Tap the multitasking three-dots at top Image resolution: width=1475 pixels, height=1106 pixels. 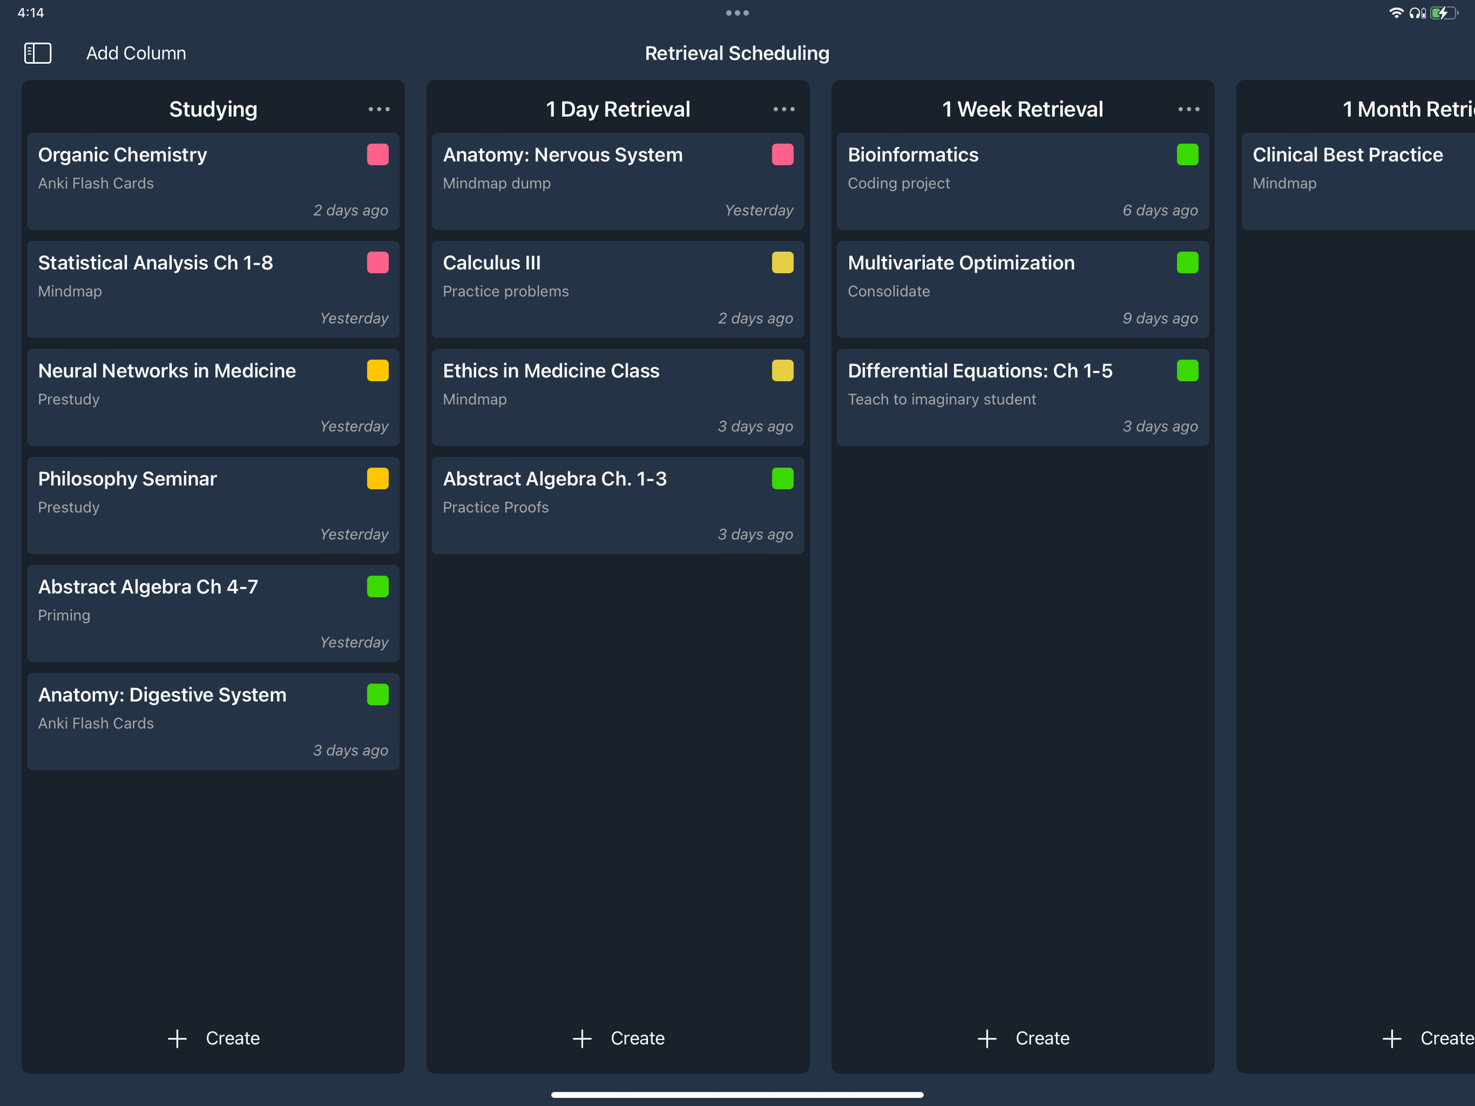(x=737, y=12)
